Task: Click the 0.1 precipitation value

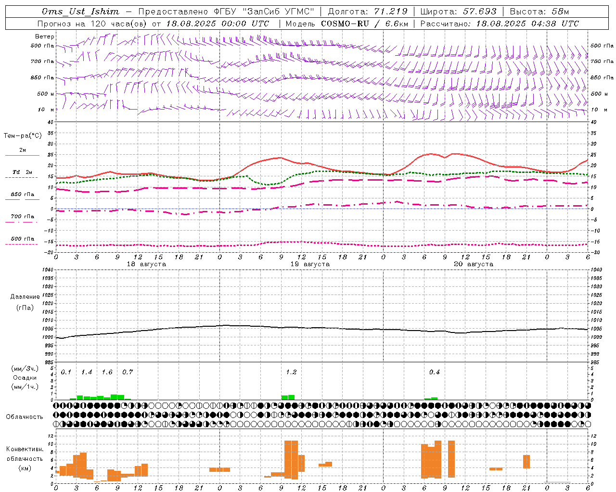Action: pos(66,372)
